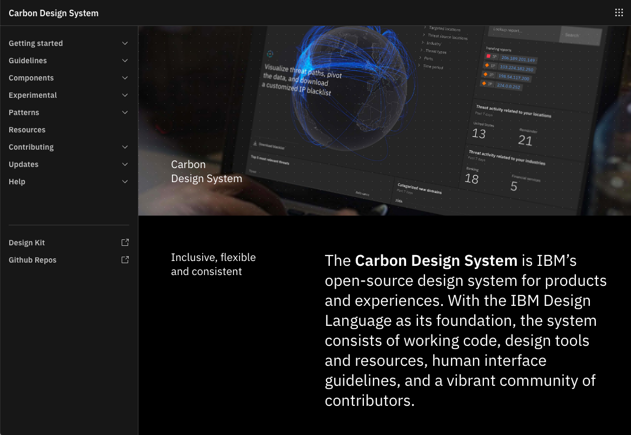
Task: Click the Carbon Design System title in the header
Action: [x=54, y=14]
